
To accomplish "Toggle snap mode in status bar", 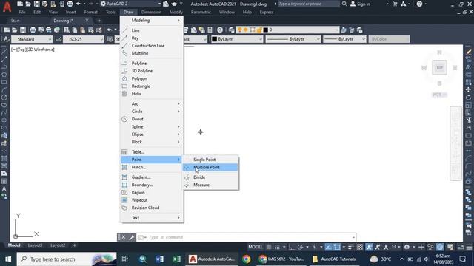I will (277, 247).
